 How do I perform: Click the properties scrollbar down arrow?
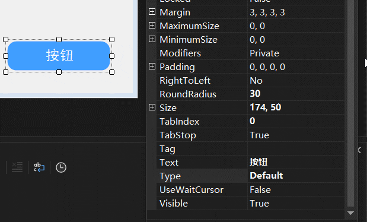[x=350, y=213]
